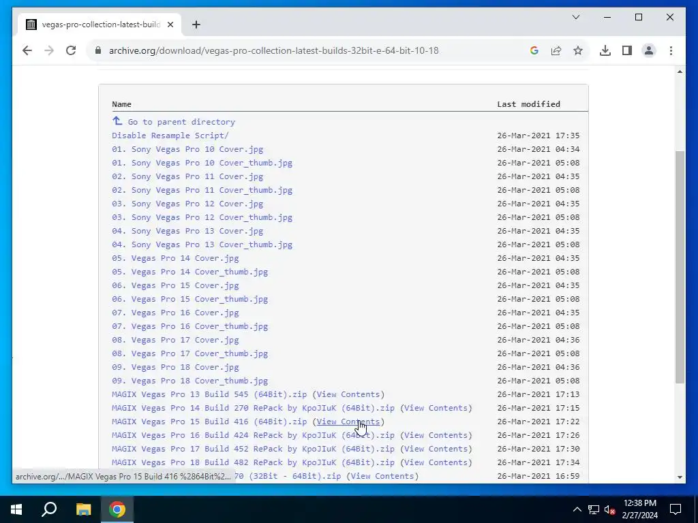View Contents of Vegas Pro 16 Build 424
Screen dimensions: 698x523
[x=436, y=435]
